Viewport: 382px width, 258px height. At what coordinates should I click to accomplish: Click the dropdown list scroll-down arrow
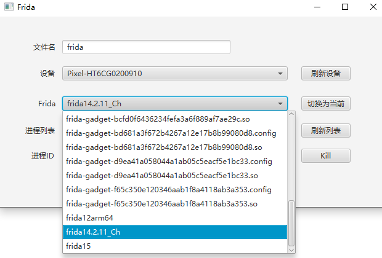tap(291, 250)
